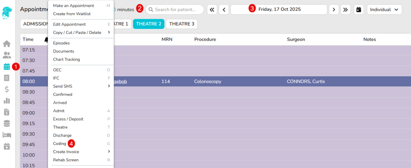The width and height of the screenshot is (411, 168).
Task: Open the Patients people icon in sidebar
Action: tap(7, 55)
